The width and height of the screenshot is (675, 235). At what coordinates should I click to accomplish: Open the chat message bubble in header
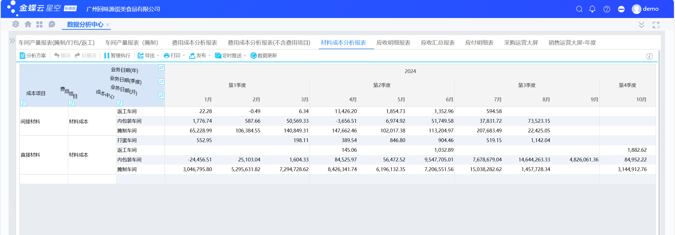pos(621,9)
